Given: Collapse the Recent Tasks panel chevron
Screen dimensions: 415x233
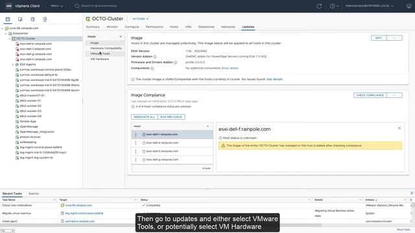Looking at the screenshot, I should pyautogui.click(x=412, y=193).
